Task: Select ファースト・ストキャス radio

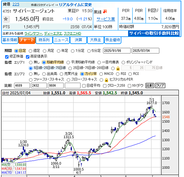Action: (x=31, y=80)
